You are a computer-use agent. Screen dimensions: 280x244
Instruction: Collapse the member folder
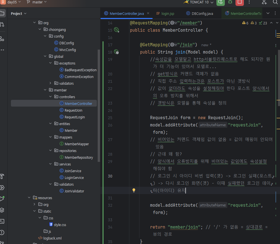(x=45, y=90)
